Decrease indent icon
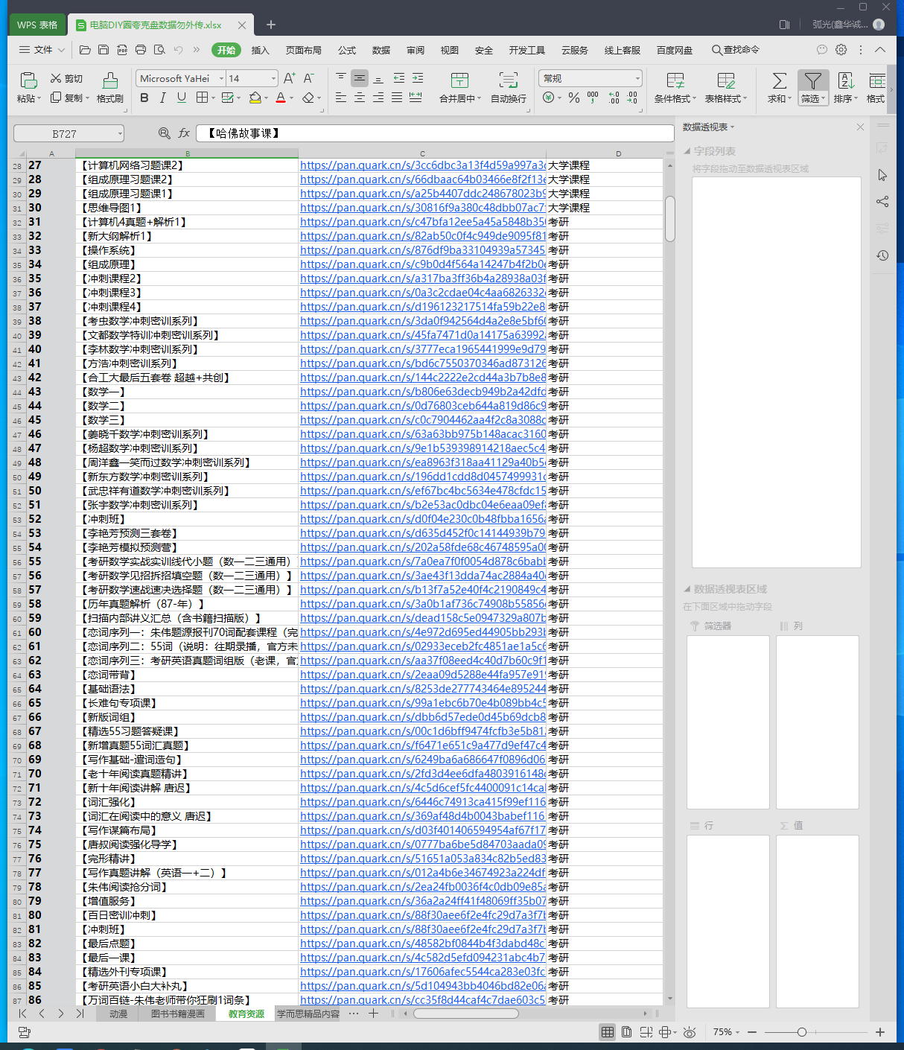 (x=399, y=77)
